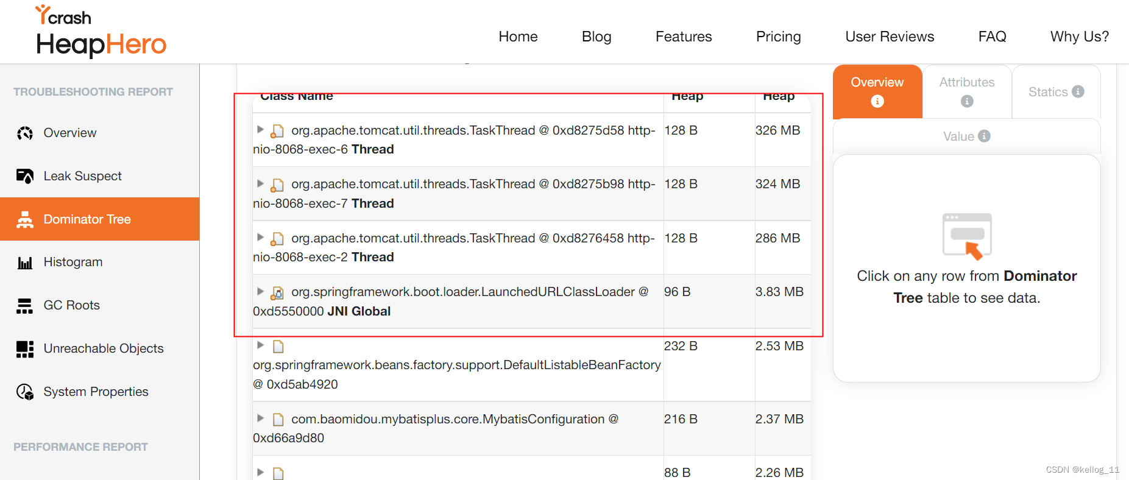Click the placeholder illustration in details panel
This screenshot has width=1129, height=480.
click(967, 236)
